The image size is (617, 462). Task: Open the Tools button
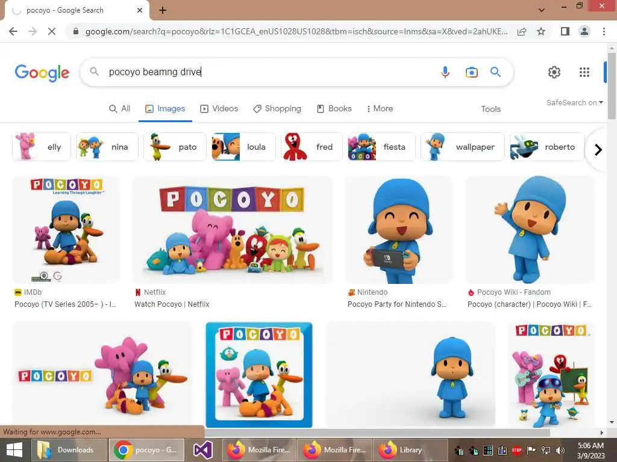[x=490, y=109]
